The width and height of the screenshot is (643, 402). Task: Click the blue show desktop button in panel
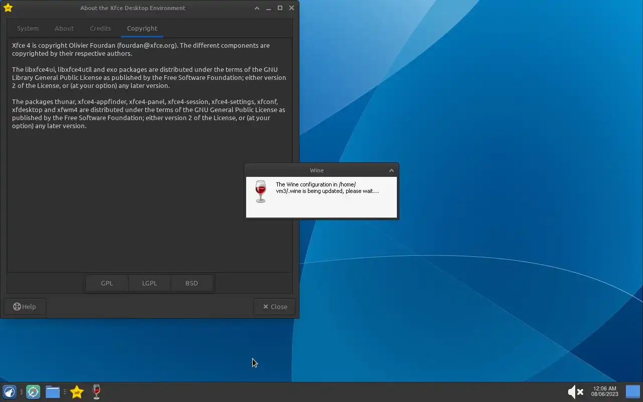pos(633,392)
